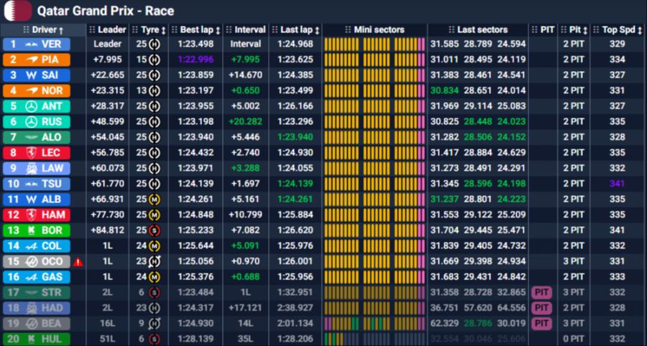Sort by the Driver column header
The image size is (647, 346).
tap(43, 30)
